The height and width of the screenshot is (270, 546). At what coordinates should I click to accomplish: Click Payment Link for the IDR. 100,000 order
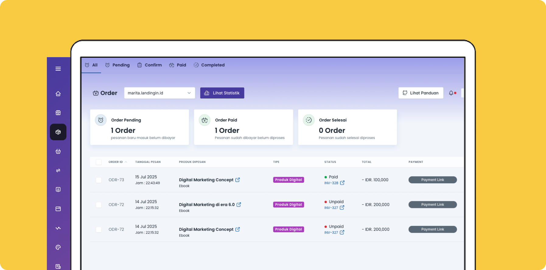(432, 180)
